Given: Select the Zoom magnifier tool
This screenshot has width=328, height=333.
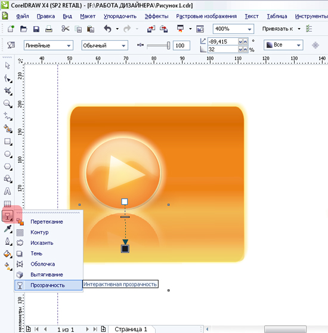Looking at the screenshot, I should pyautogui.click(x=8, y=104).
